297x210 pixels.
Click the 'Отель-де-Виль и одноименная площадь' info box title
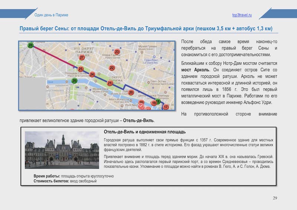145,132
